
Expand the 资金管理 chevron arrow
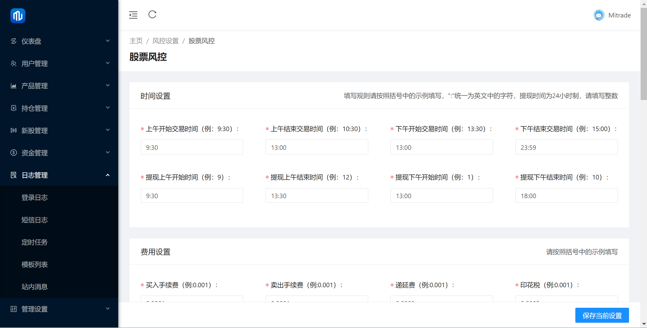(108, 152)
